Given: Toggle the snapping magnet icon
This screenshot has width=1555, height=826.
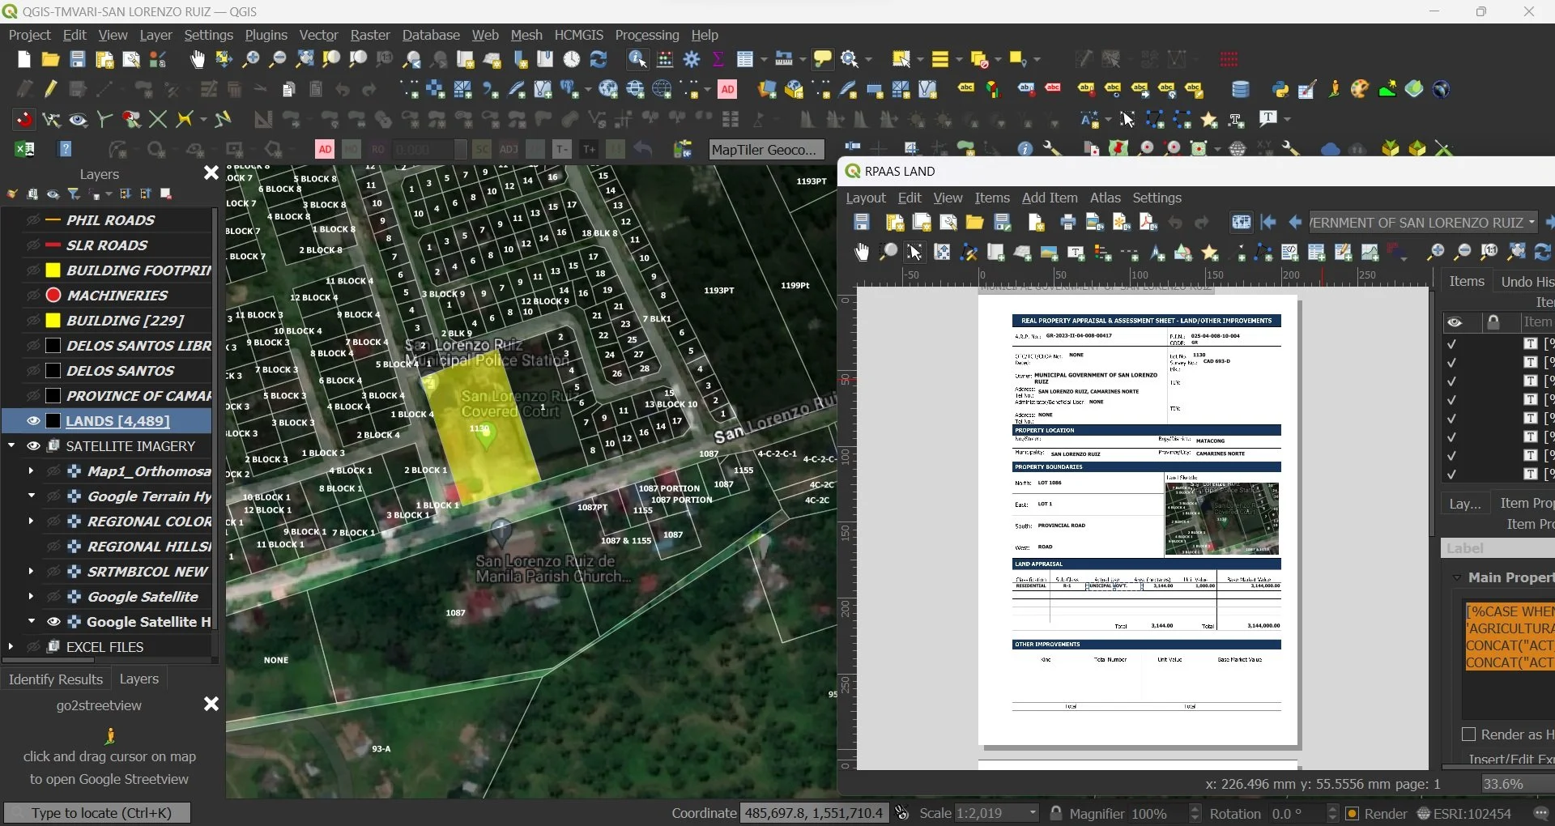Looking at the screenshot, I should pyautogui.click(x=24, y=120).
